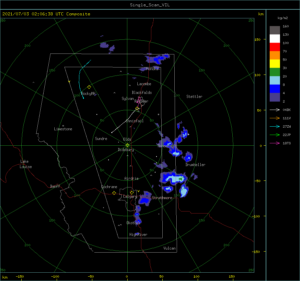Click the green 20-30 legend swatch
The image size is (300, 281).
pos(275,72)
